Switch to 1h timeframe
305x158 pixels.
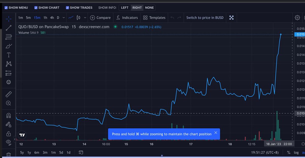pyautogui.click(x=45, y=17)
